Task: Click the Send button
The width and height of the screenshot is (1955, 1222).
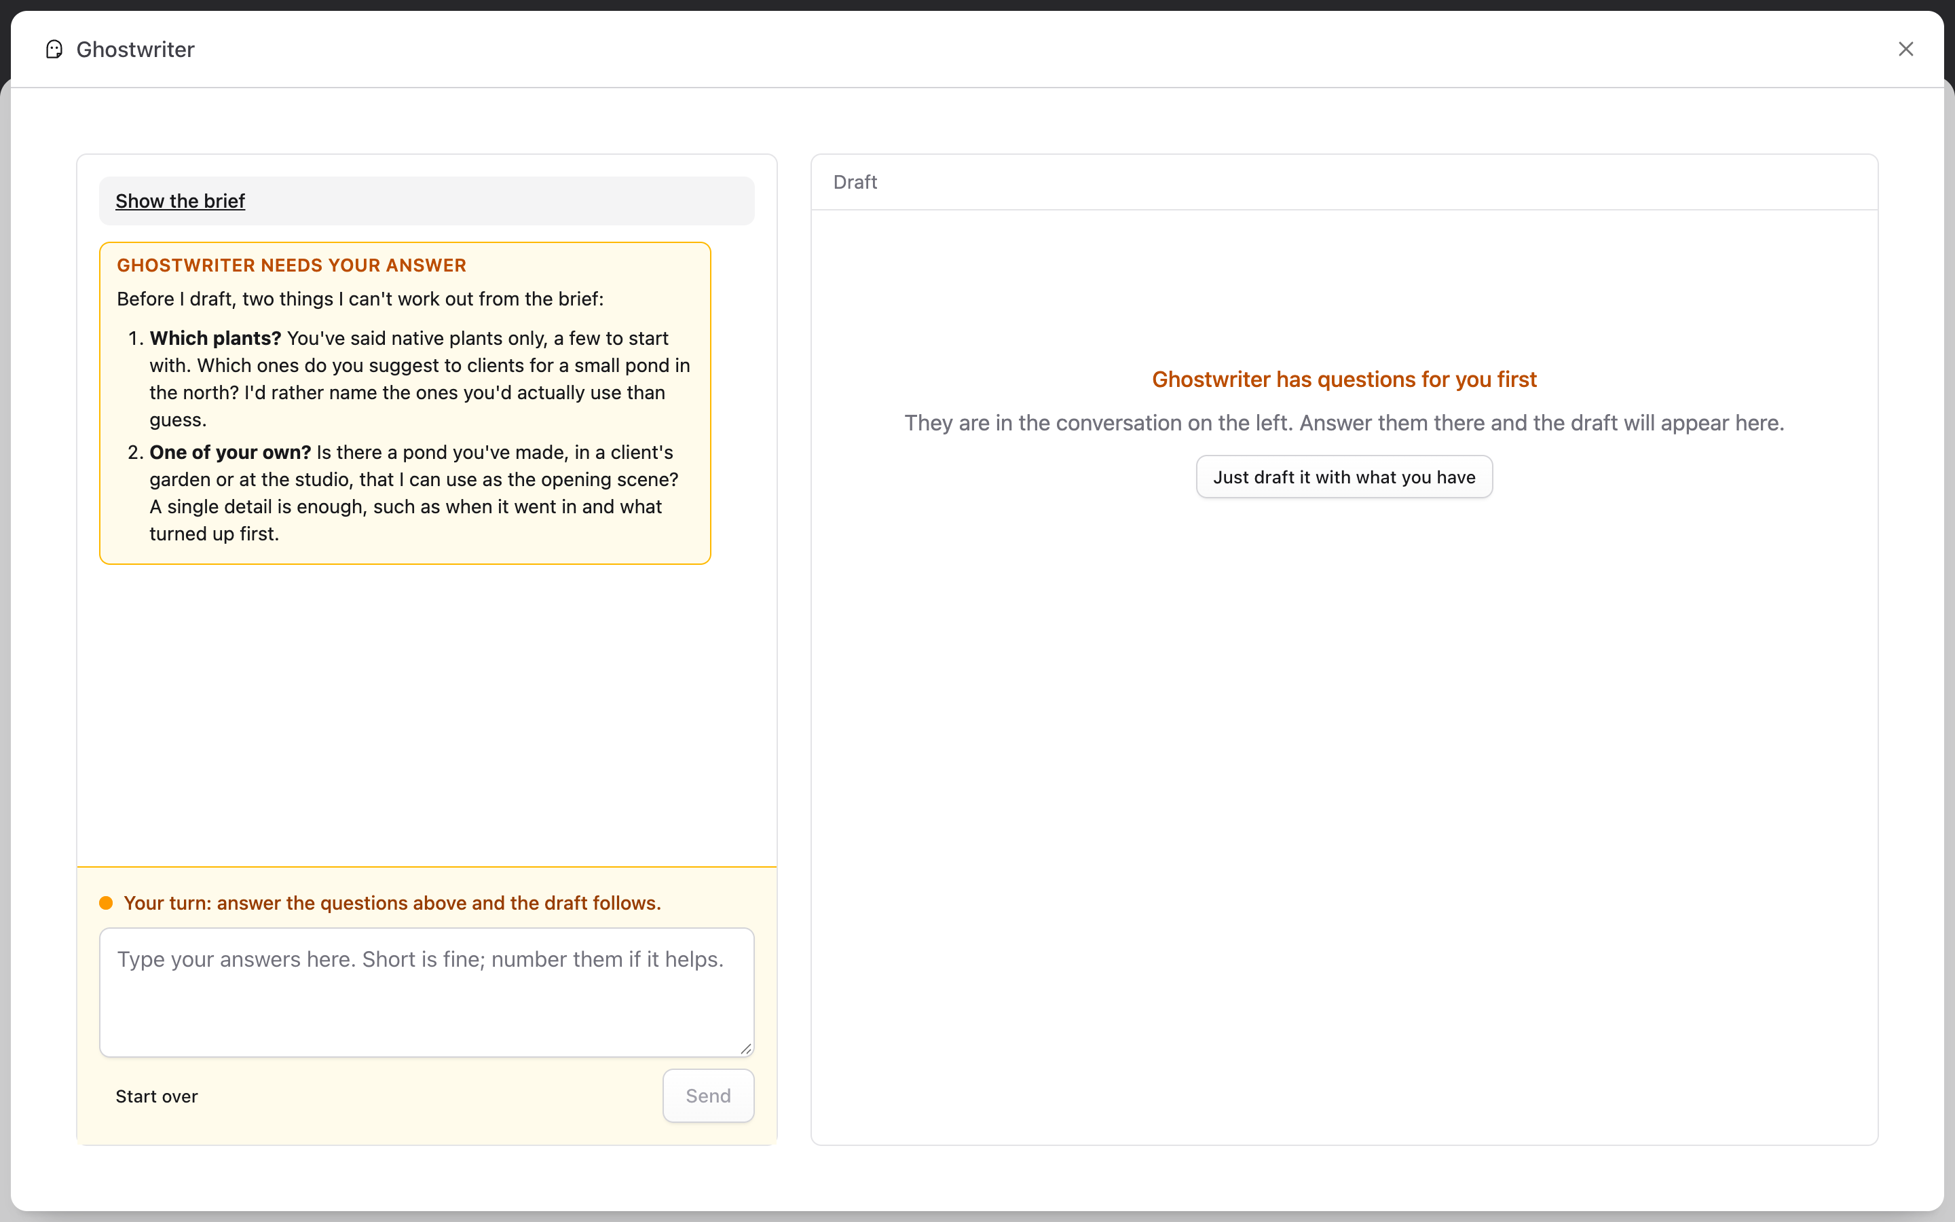Action: coord(708,1096)
